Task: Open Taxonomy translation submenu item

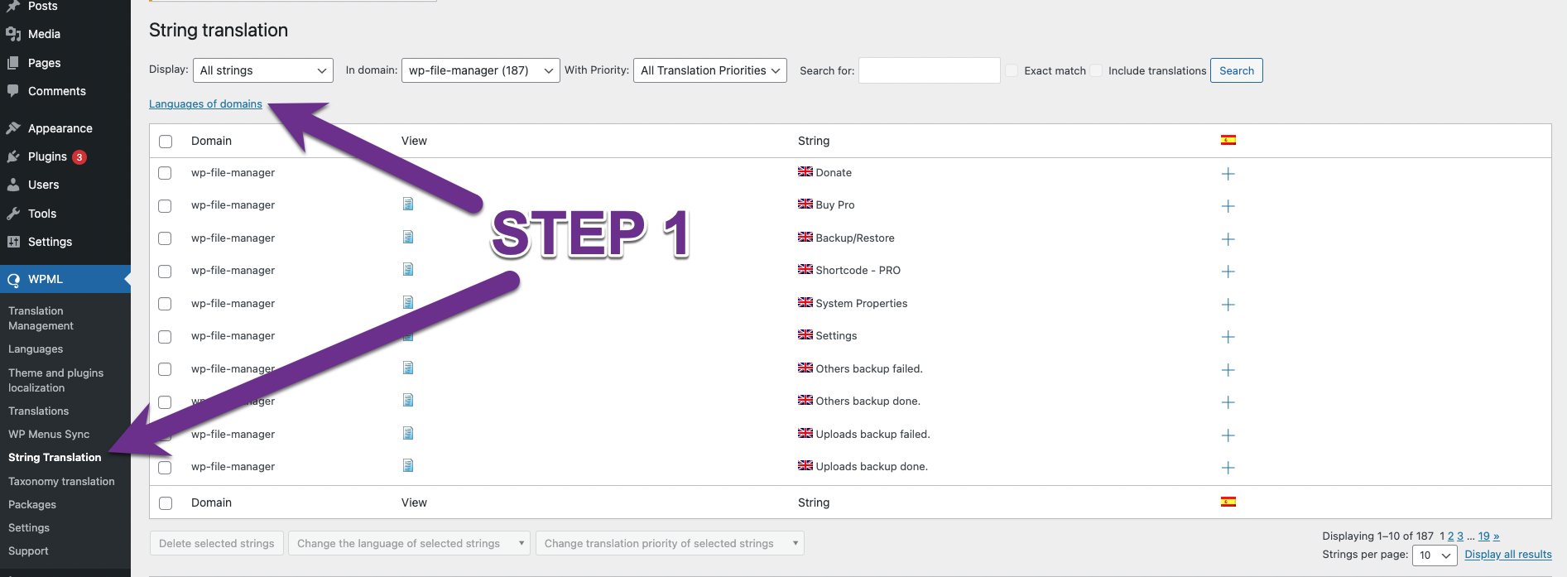Action: tap(61, 481)
